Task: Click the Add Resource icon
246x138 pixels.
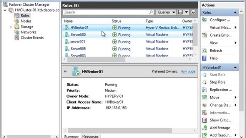Action: (204, 135)
